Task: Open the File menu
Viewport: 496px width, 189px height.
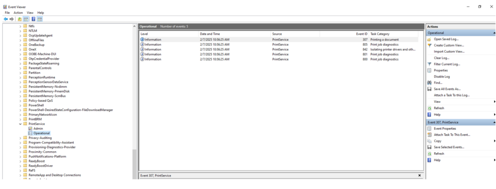Action: (x=7, y=13)
